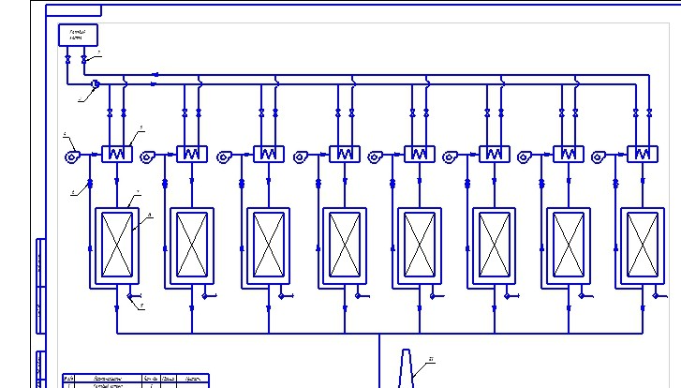The width and height of the screenshot is (681, 388).
Task: Click the last heat exchanger on the right
Action: (x=642, y=152)
